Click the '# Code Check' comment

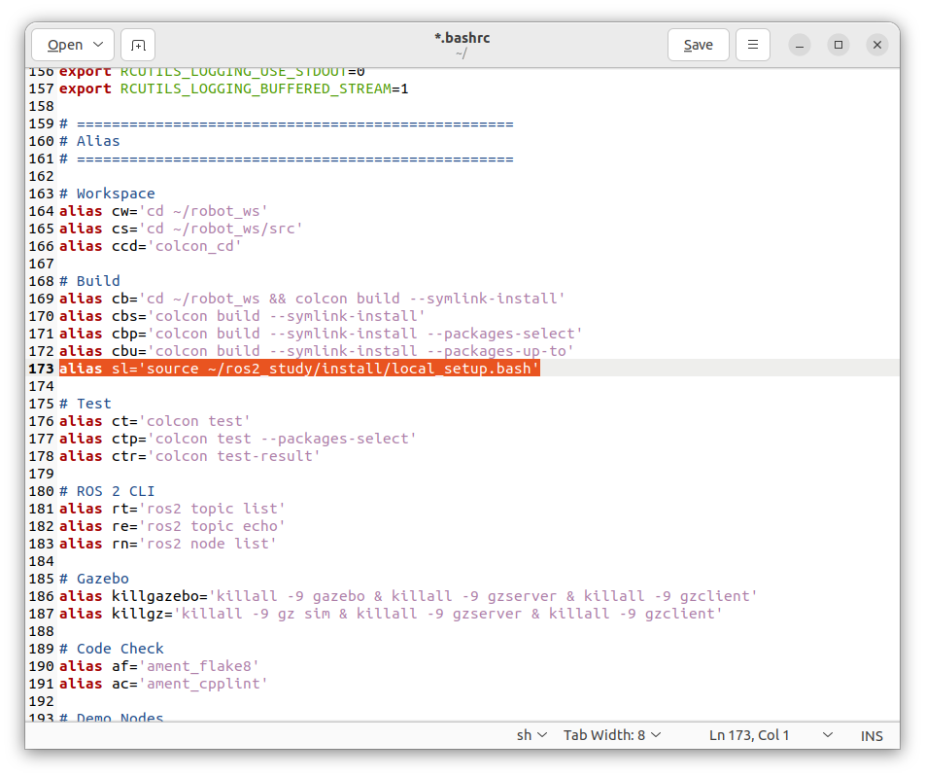[x=112, y=649]
